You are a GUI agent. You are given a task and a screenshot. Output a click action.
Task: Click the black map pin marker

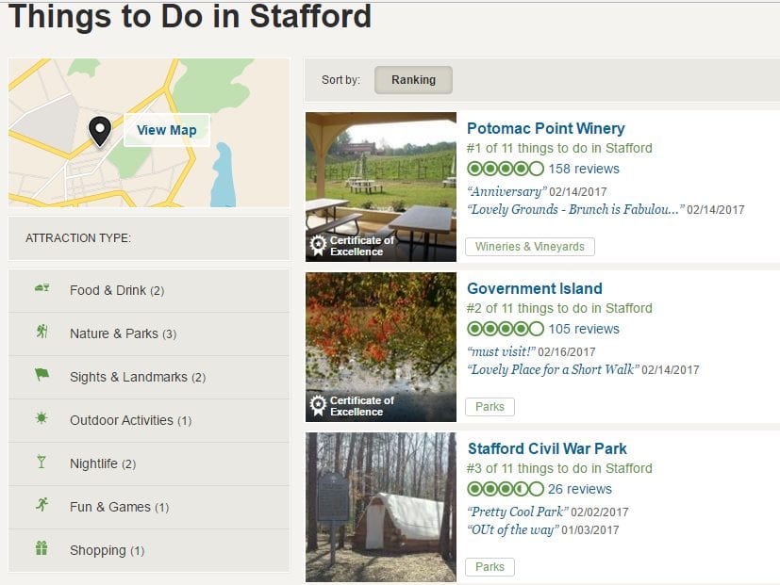click(x=100, y=131)
